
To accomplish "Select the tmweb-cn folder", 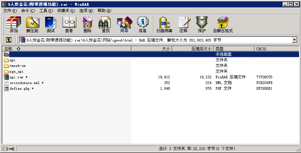I will tap(17, 66).
